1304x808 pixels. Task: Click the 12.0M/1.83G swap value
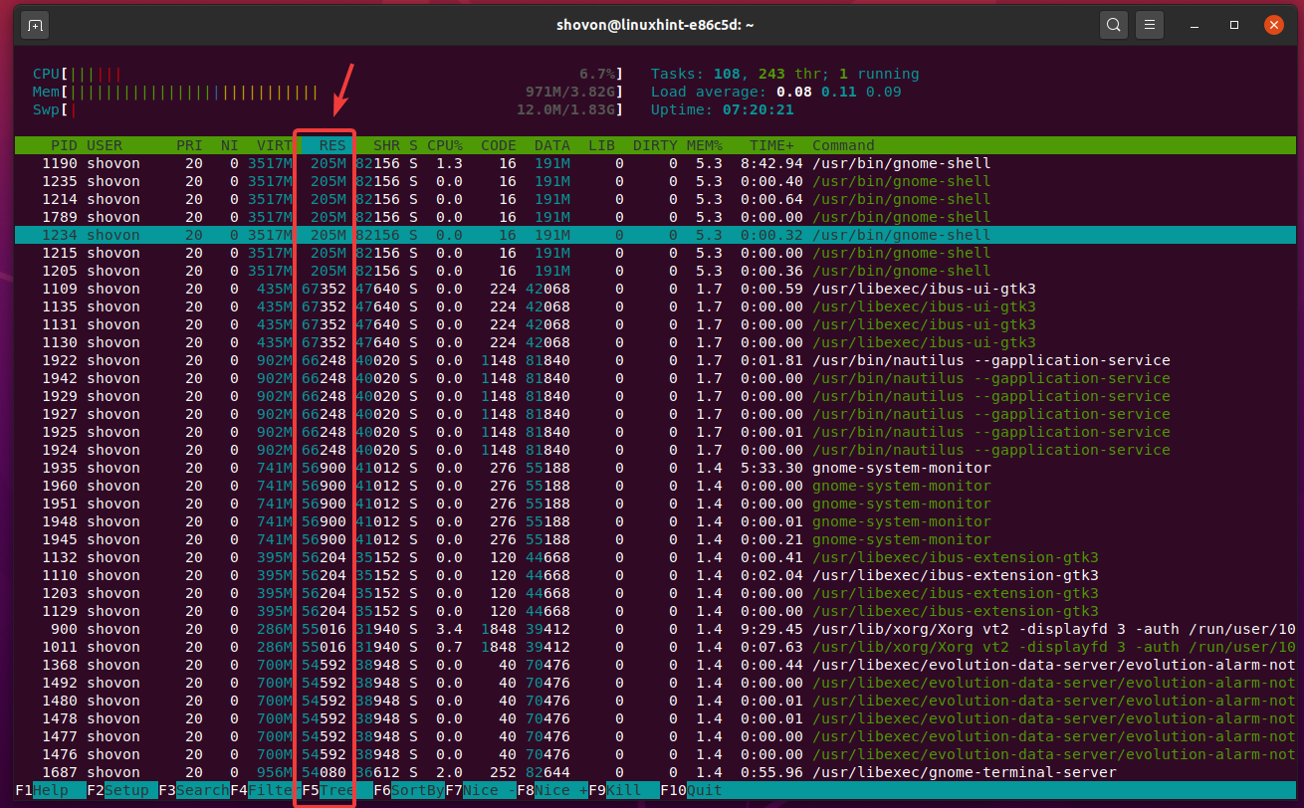point(565,109)
